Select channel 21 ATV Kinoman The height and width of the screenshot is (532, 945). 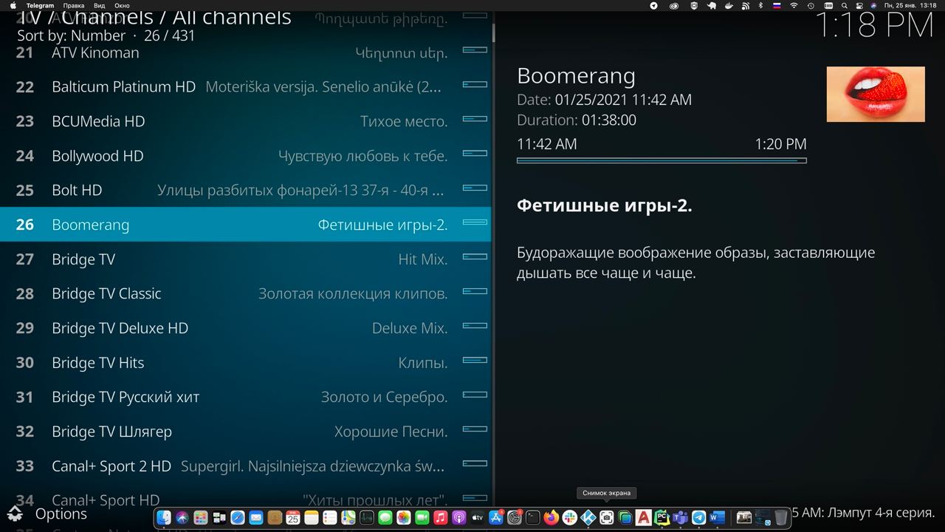click(245, 52)
